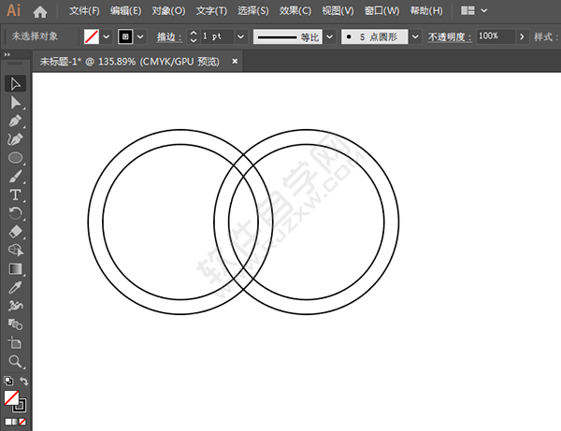Swap fill and stroke colors
The height and width of the screenshot is (431, 561).
click(x=24, y=381)
